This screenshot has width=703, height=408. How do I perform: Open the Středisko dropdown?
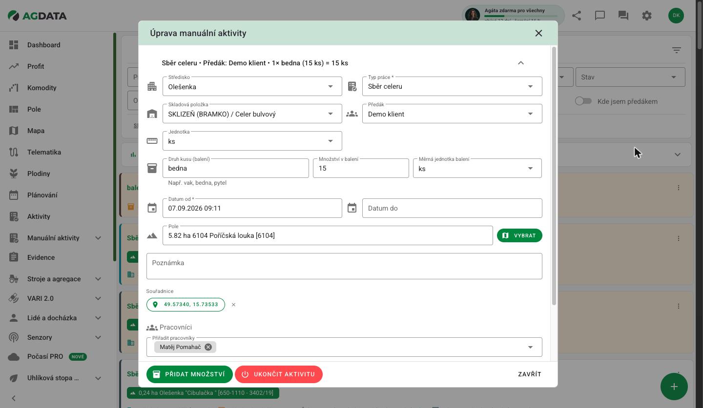pos(252,86)
